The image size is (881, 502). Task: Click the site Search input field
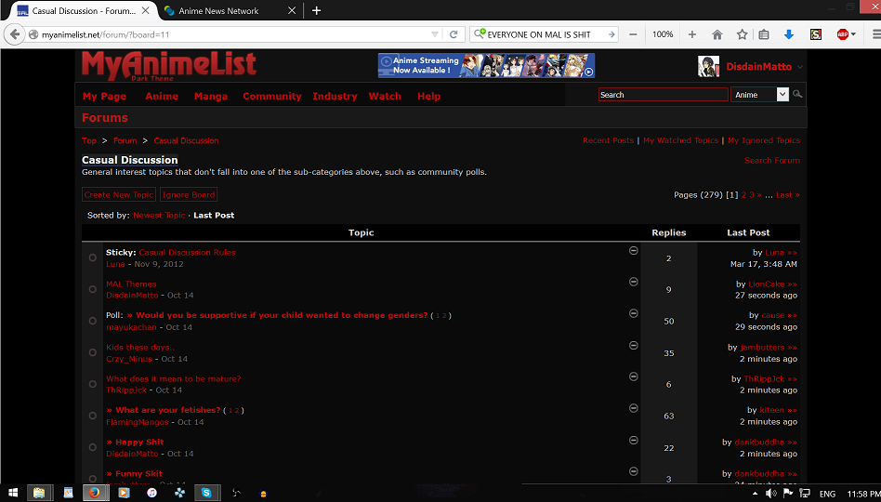[x=663, y=95]
